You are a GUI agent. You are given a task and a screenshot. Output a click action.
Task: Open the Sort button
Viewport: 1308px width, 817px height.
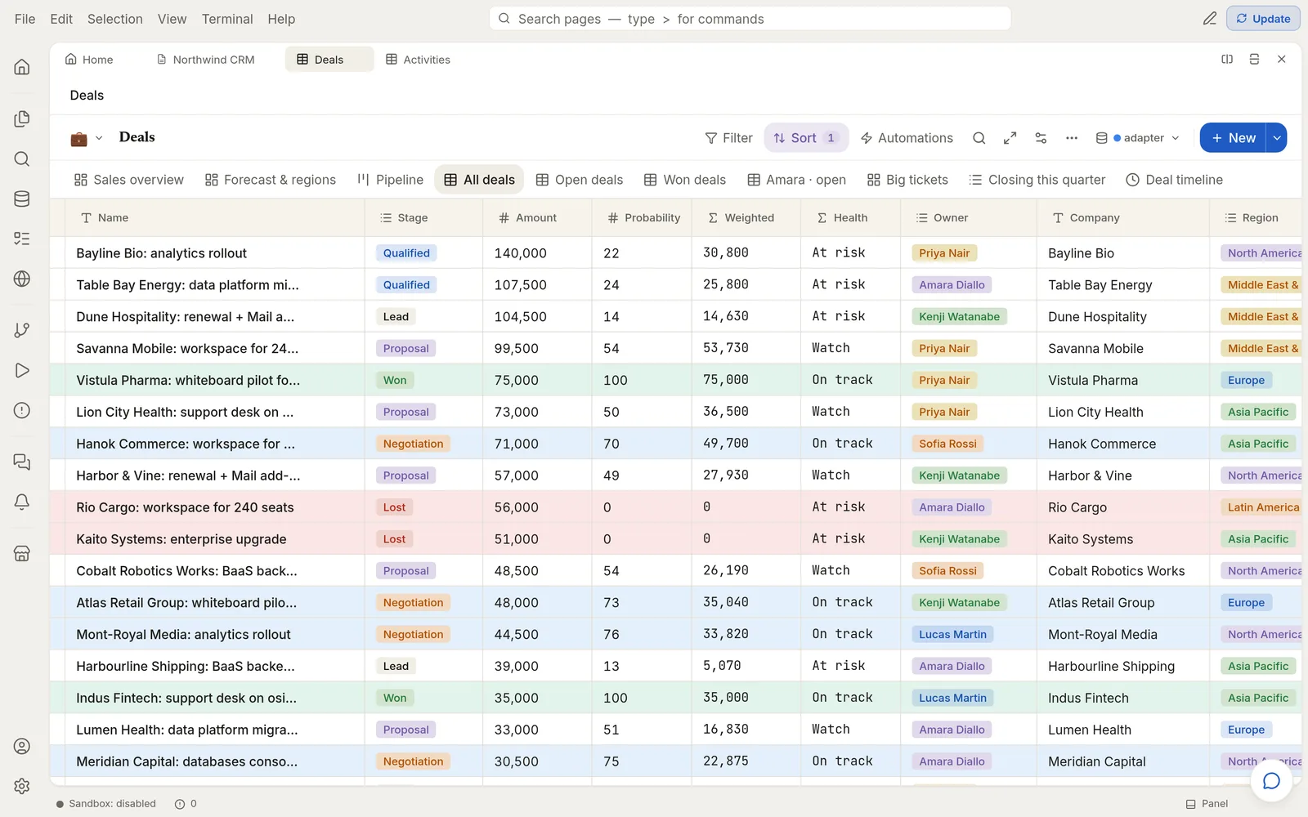[x=805, y=138]
